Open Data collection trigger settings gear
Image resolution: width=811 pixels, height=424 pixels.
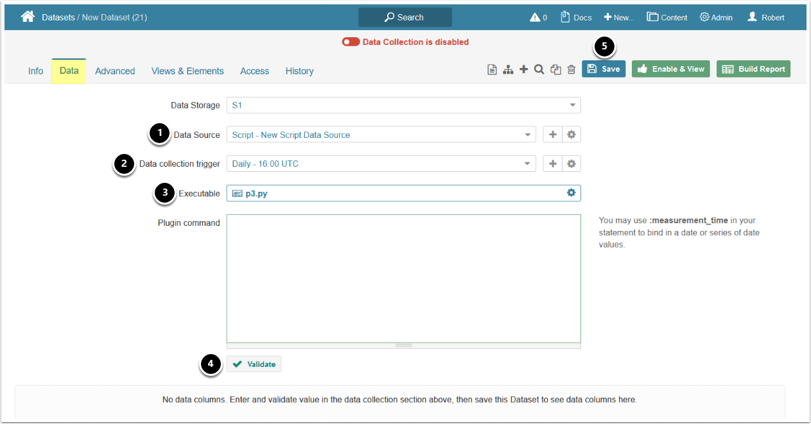click(x=571, y=164)
